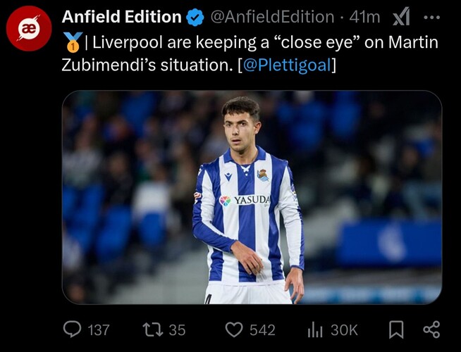
Task: Expand the three-dot more options menu
Action: (x=432, y=17)
